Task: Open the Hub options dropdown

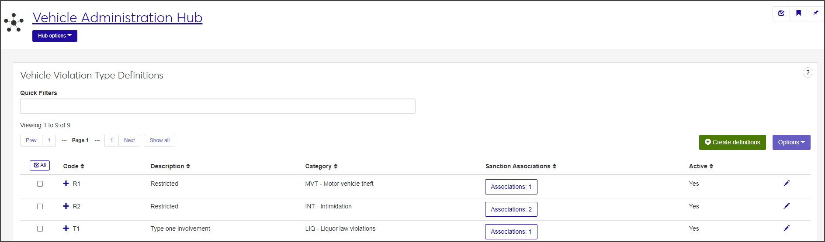Action: coord(55,36)
